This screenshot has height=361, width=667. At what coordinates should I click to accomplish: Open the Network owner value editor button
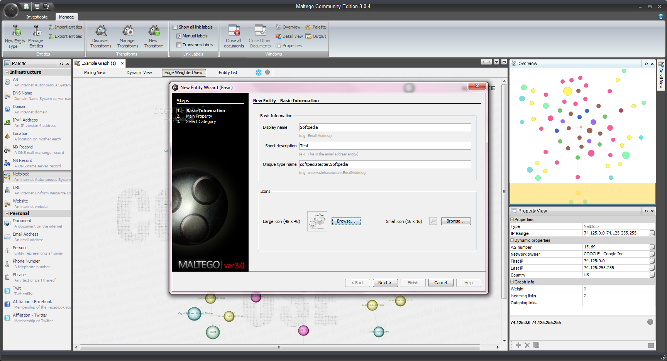(652, 254)
